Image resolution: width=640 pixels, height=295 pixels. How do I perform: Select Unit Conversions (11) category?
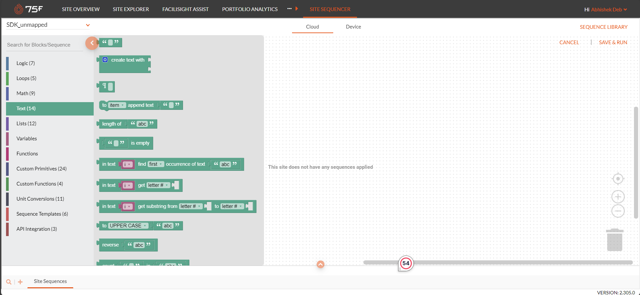50,199
